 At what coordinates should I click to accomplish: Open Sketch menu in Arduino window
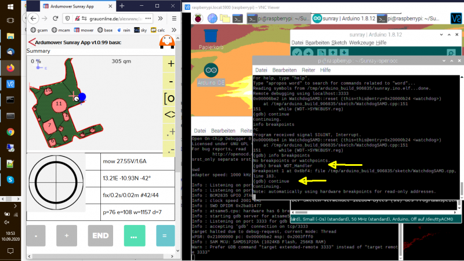[x=339, y=42]
